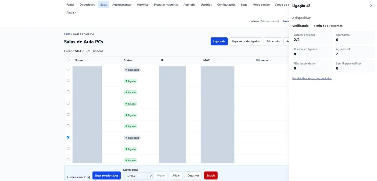Click the Editar sala button

pyautogui.click(x=273, y=41)
